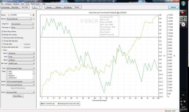Check the BOUNTY flag checkbox
Viewport: 189px width, 112px height.
coord(8,76)
